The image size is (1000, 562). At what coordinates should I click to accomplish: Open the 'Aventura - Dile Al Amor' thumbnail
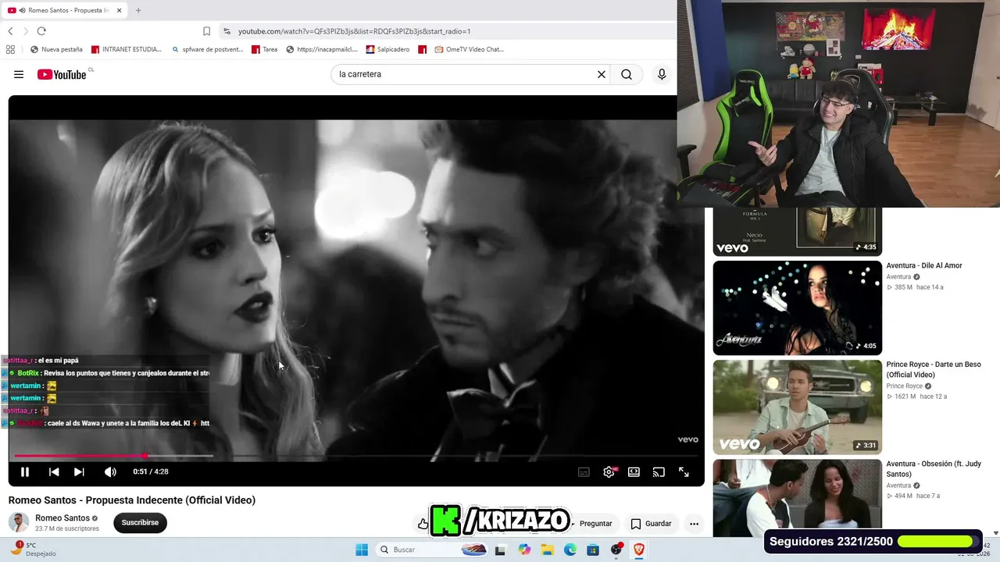coord(797,308)
